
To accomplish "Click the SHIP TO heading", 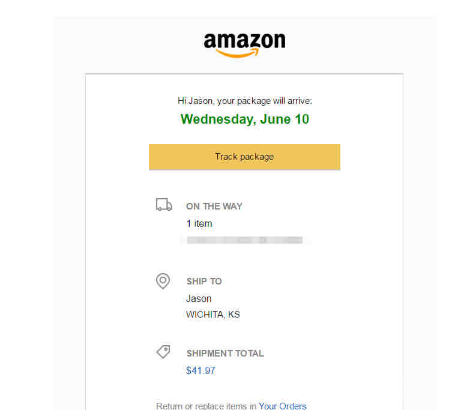I will (204, 281).
